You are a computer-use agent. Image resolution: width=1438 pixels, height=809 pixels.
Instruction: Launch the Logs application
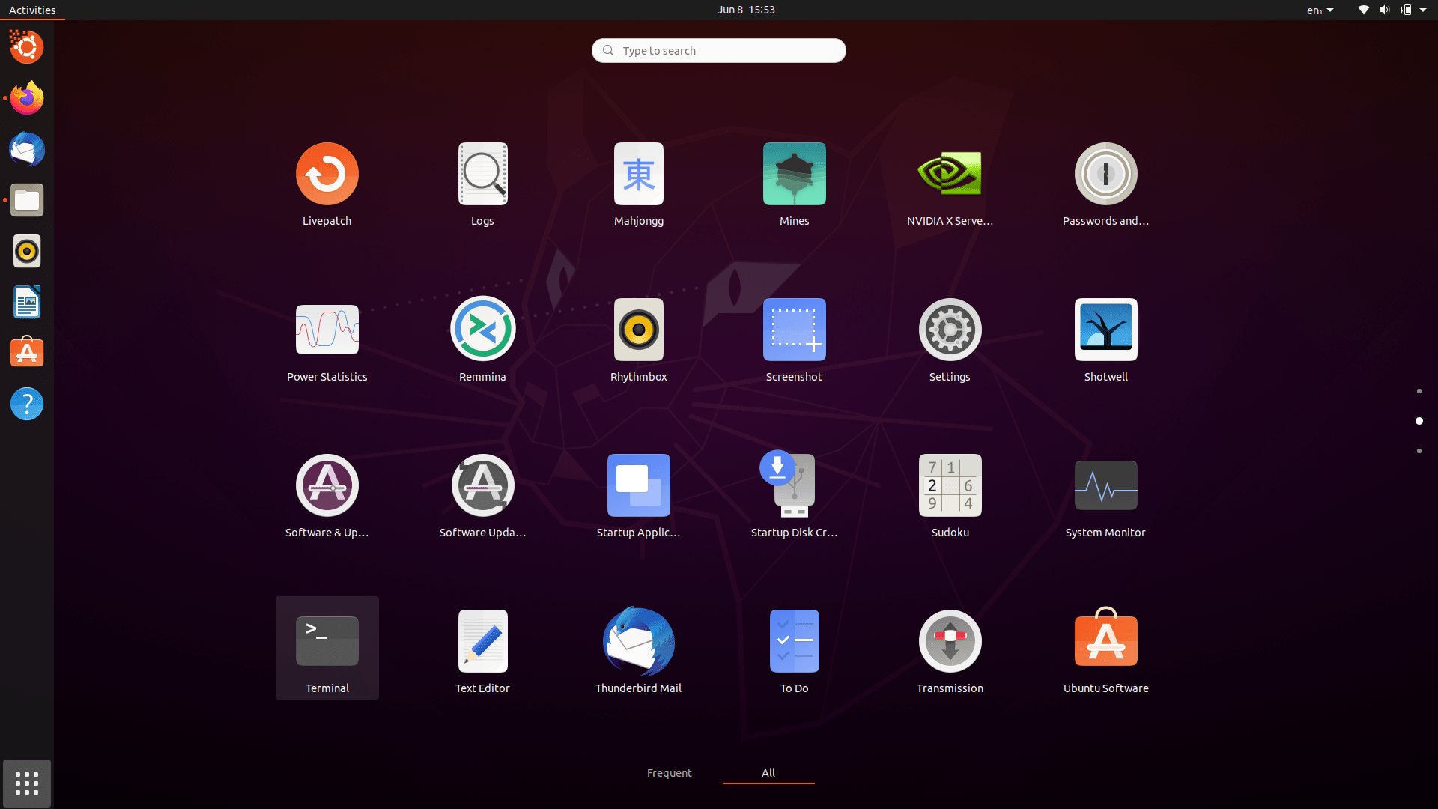[x=482, y=185]
